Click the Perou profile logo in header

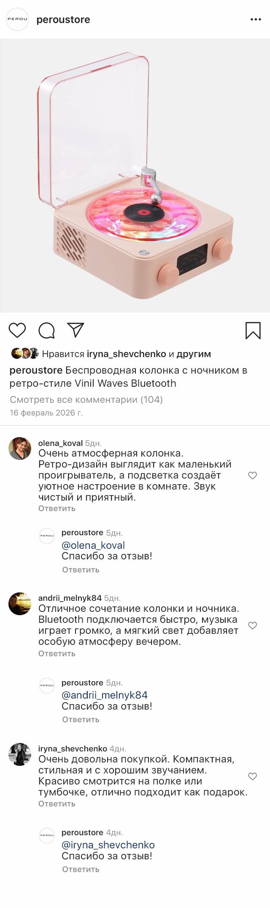(x=17, y=19)
